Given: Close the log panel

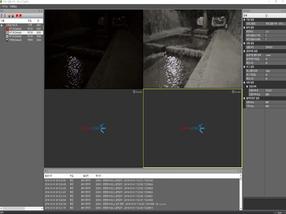Looking at the screenshot, I should [241, 171].
